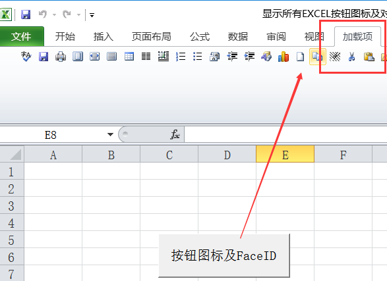
Task: Open the undo history dropdown arrow
Action: [x=54, y=14]
